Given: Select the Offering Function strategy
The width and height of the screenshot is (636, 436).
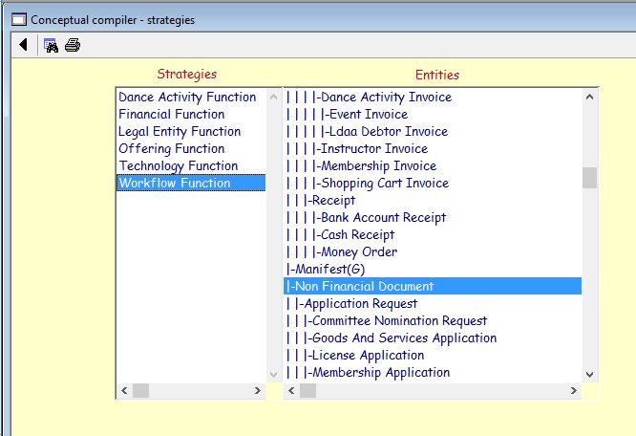Looking at the screenshot, I should [172, 149].
